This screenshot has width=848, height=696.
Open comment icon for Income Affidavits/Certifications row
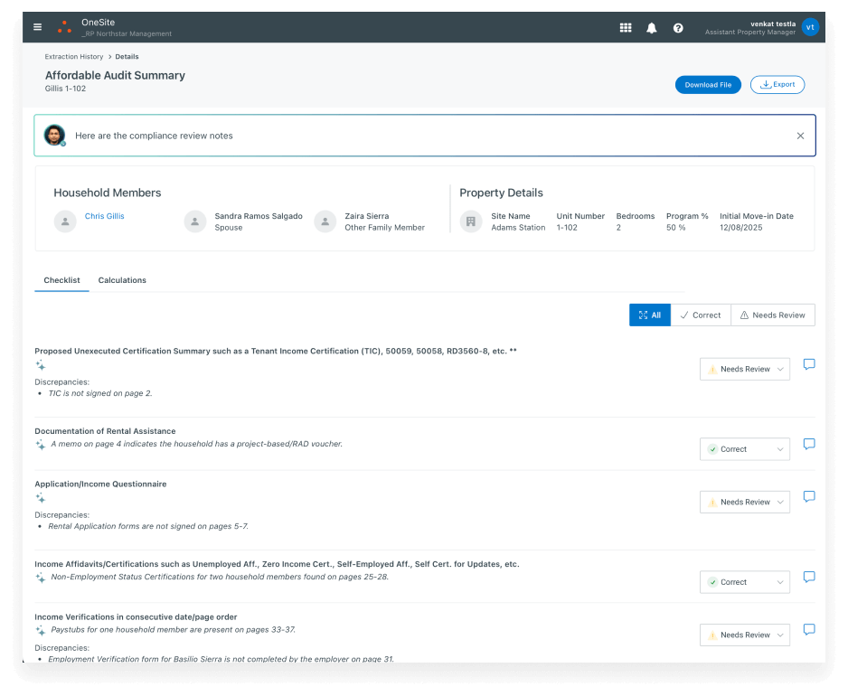pos(809,577)
